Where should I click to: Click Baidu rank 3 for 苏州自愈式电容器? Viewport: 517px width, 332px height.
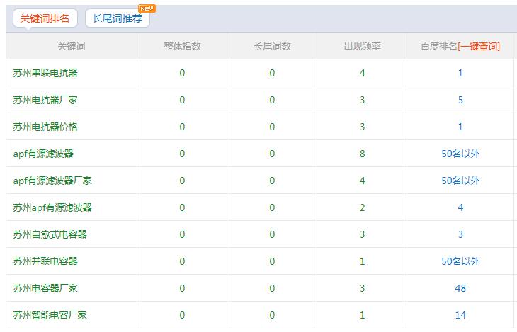point(460,234)
